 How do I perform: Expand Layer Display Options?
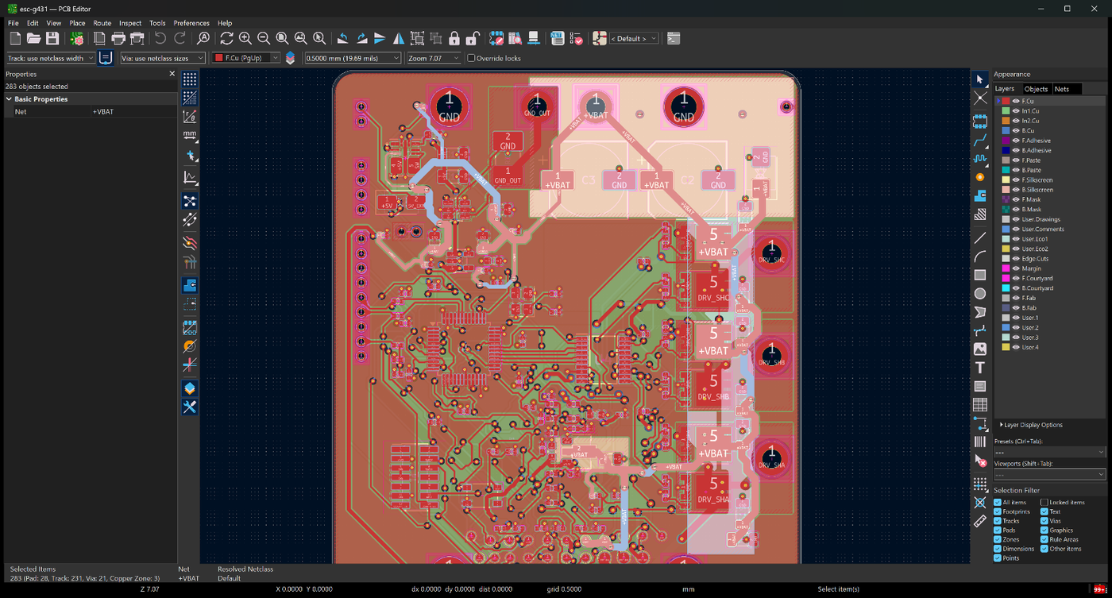coord(1031,425)
